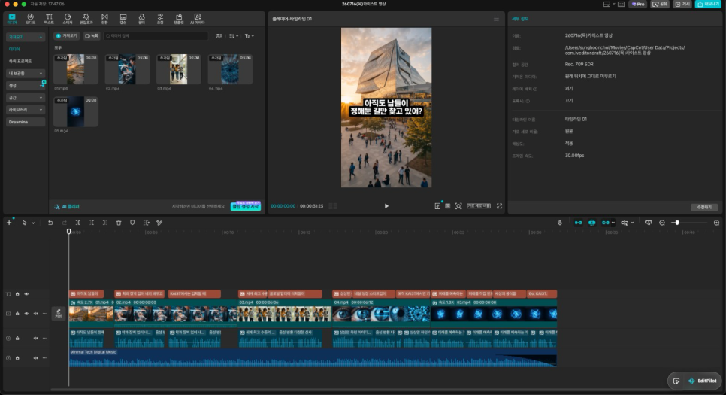Screen dimensions: 726x395
Task: Toggle main track magnet snapping
Action: (578, 223)
